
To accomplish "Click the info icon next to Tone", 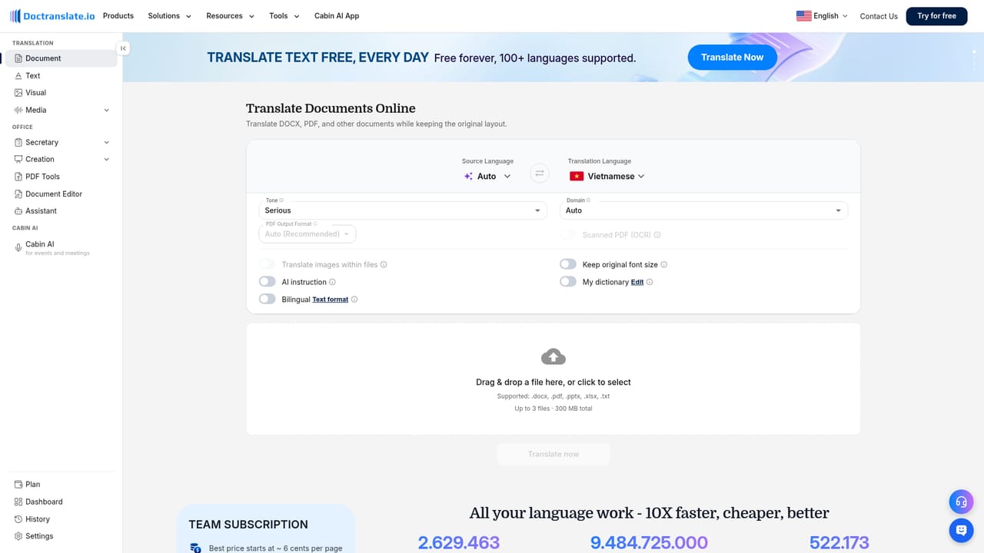I will click(281, 200).
